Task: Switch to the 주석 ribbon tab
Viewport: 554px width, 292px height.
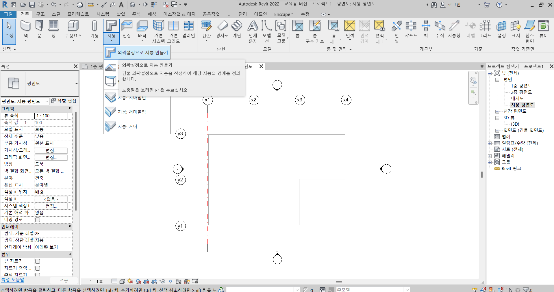Action: pos(136,14)
